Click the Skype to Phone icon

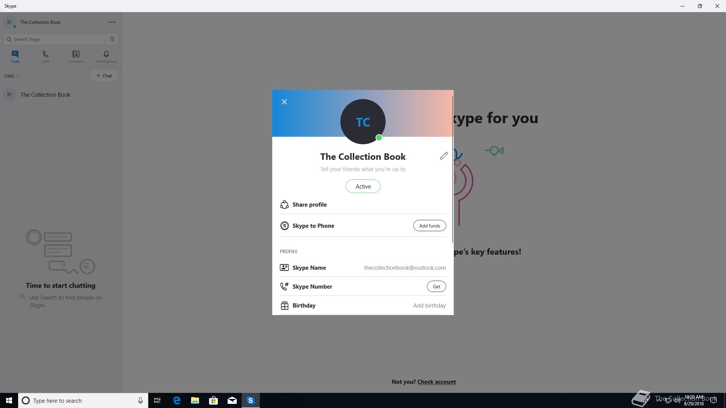click(x=284, y=226)
